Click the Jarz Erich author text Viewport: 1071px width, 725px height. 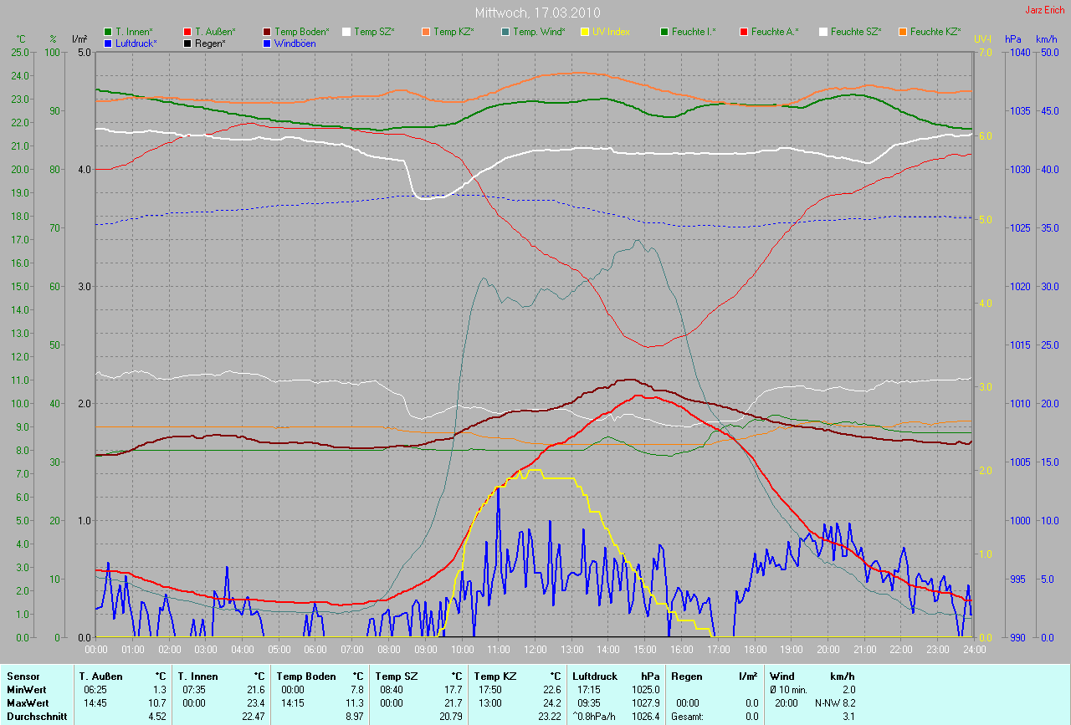[1044, 10]
